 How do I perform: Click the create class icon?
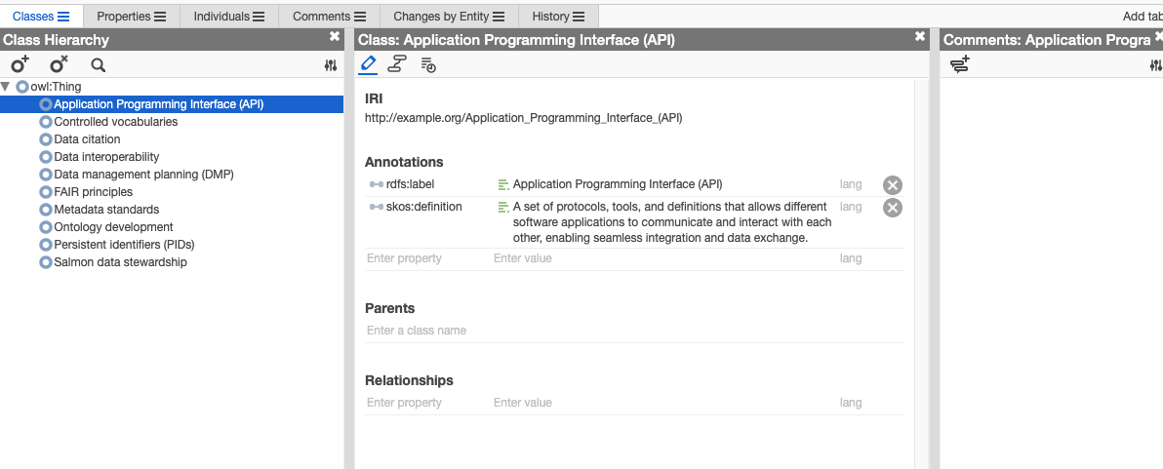click(20, 64)
